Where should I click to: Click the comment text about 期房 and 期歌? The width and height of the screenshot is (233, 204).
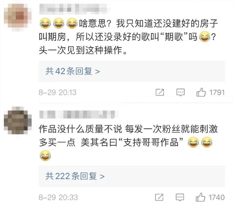pyautogui.click(x=128, y=37)
